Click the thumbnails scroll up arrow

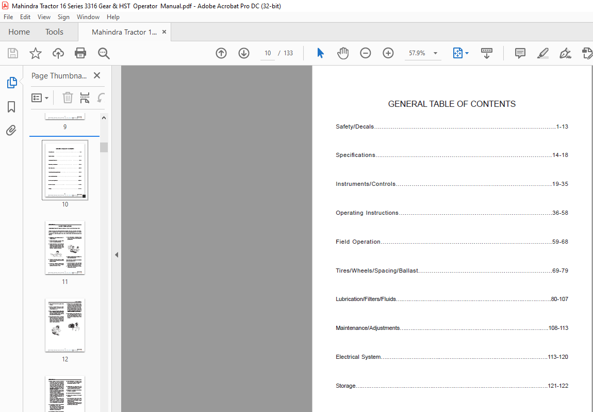tap(104, 118)
